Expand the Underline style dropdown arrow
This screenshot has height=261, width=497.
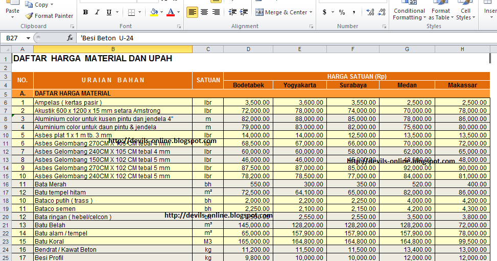pyautogui.click(x=117, y=12)
